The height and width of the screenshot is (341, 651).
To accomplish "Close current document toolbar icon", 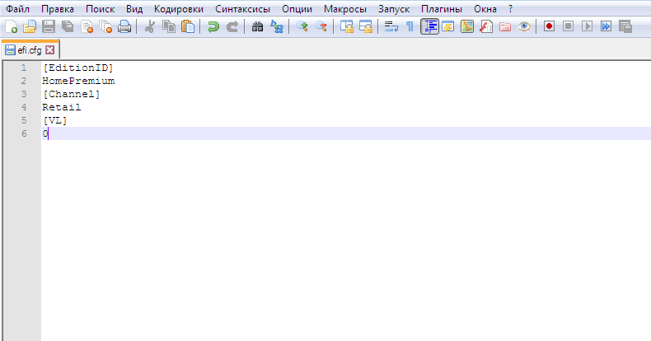I will coord(87,27).
